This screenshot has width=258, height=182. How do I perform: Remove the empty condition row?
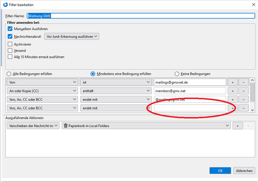[243, 108]
